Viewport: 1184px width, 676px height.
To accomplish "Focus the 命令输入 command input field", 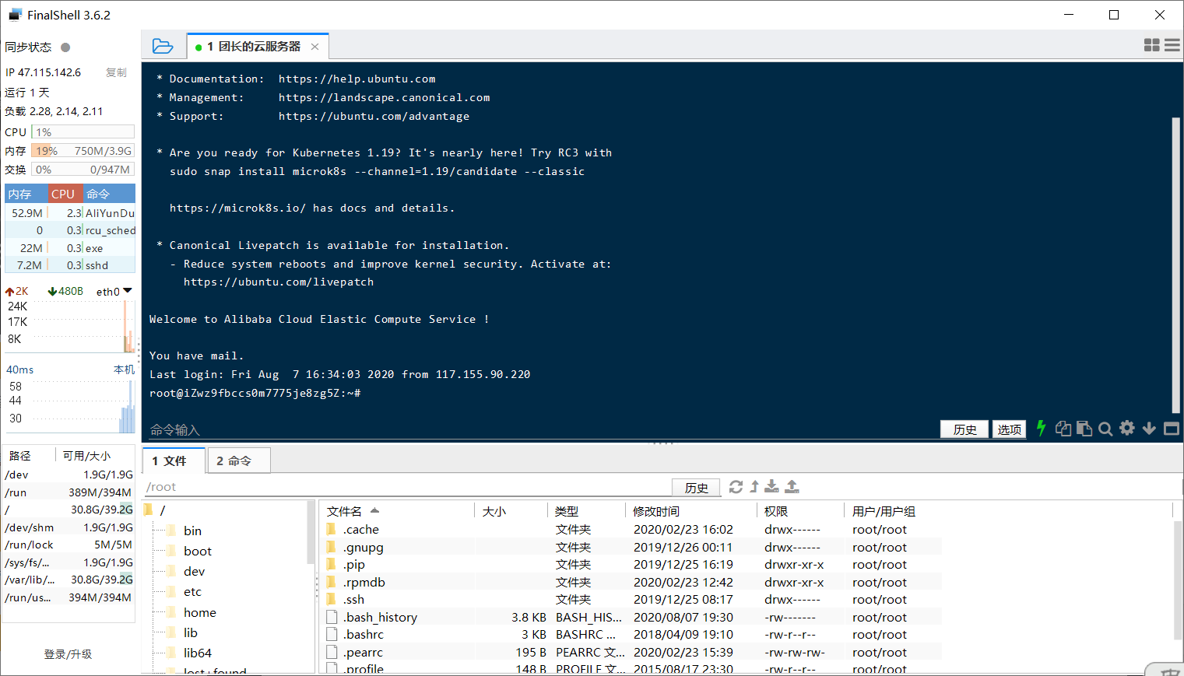I will click(x=541, y=429).
